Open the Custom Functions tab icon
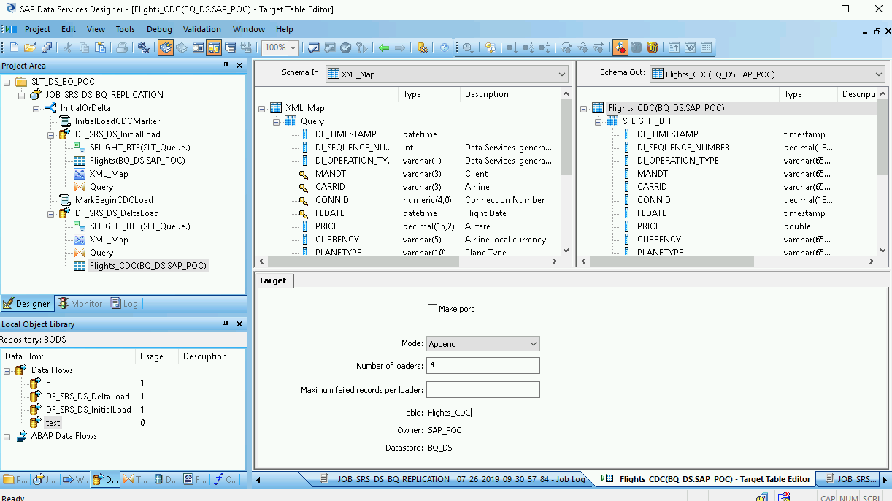Screen dimensions: 892x501 coord(226,480)
